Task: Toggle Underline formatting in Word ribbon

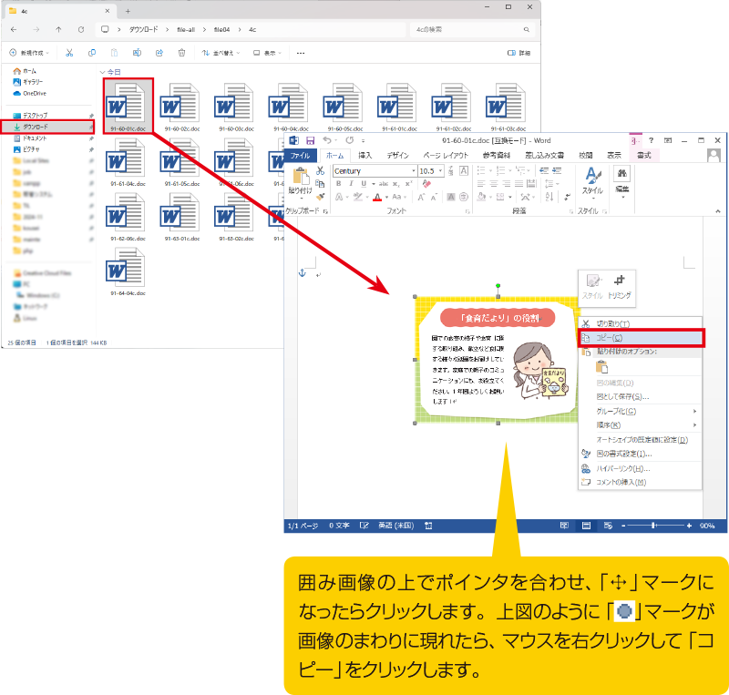Action: 362,184
